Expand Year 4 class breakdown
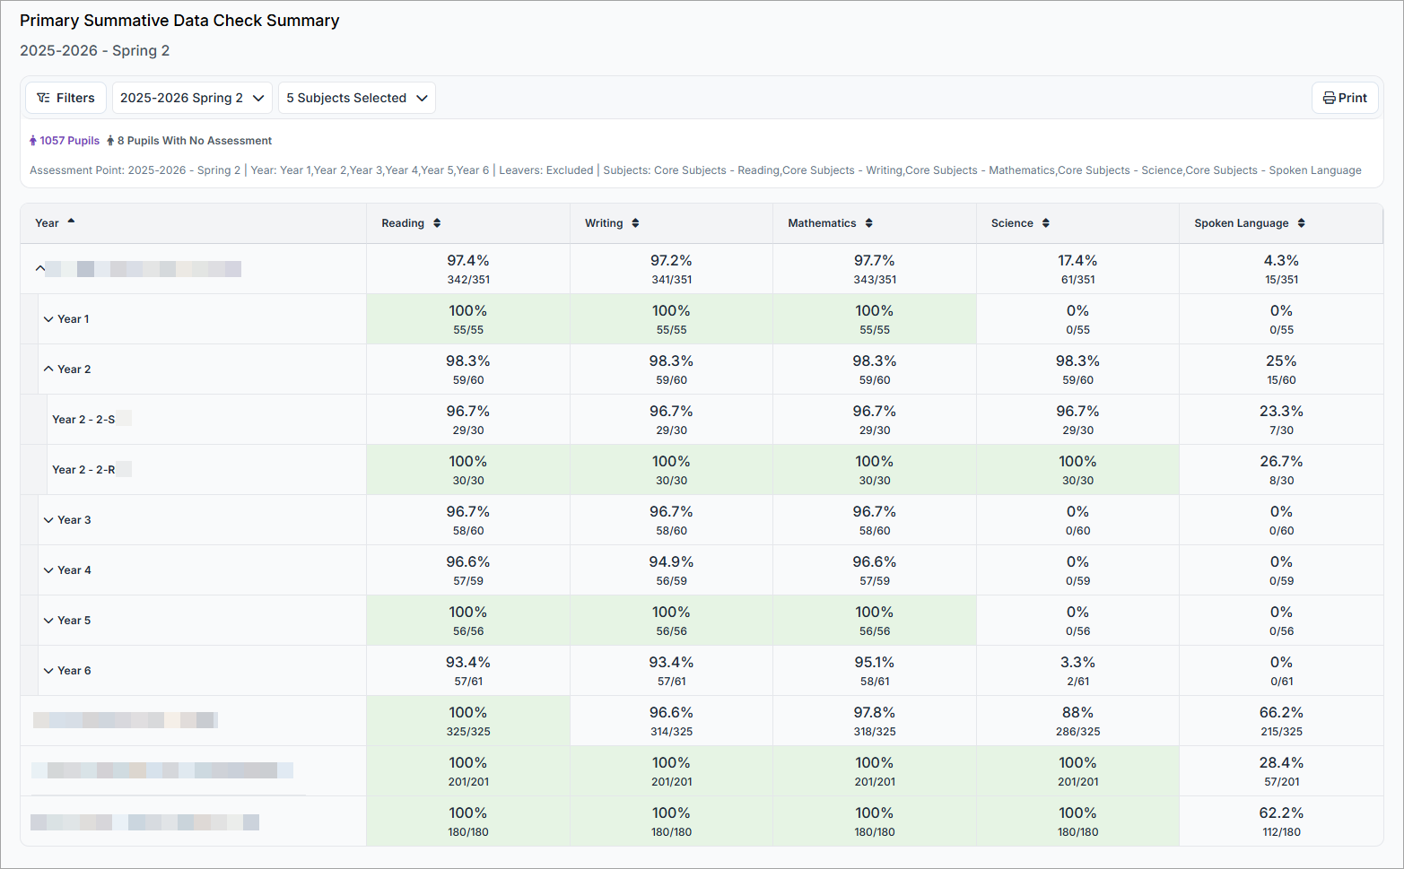This screenshot has width=1404, height=869. tap(48, 570)
